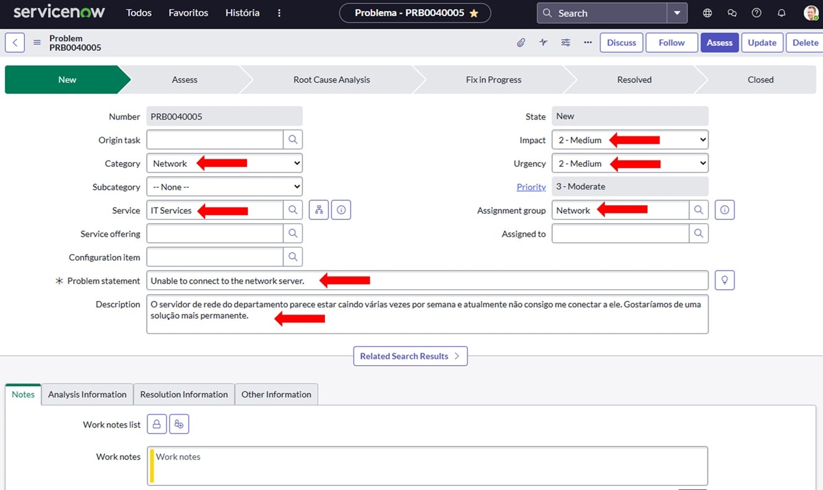Screen dimensions: 823x490
Task: Click into the Work notes text field
Action: (428, 466)
